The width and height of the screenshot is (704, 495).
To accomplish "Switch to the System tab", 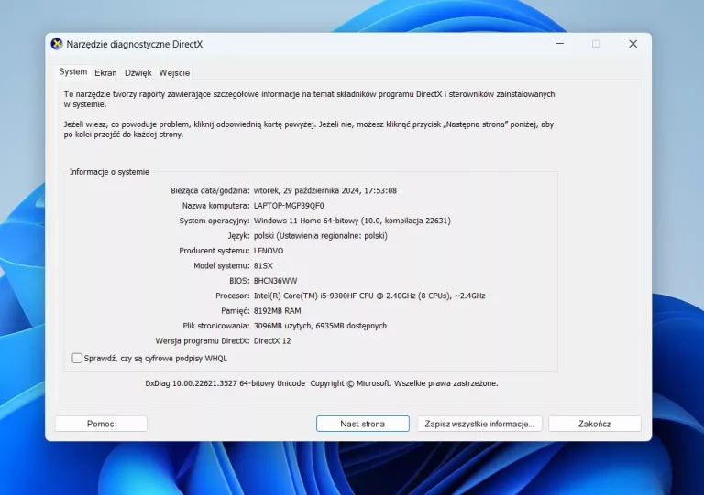I will [72, 72].
